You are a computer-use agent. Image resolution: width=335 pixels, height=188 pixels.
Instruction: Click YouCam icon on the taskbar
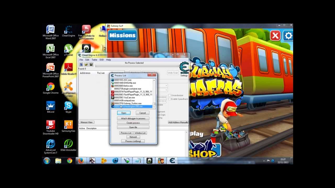pyautogui.click(x=149, y=161)
